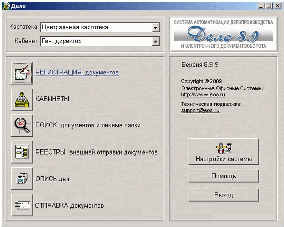Click the Помощь button
This screenshot has height=227, width=284.
point(224,176)
